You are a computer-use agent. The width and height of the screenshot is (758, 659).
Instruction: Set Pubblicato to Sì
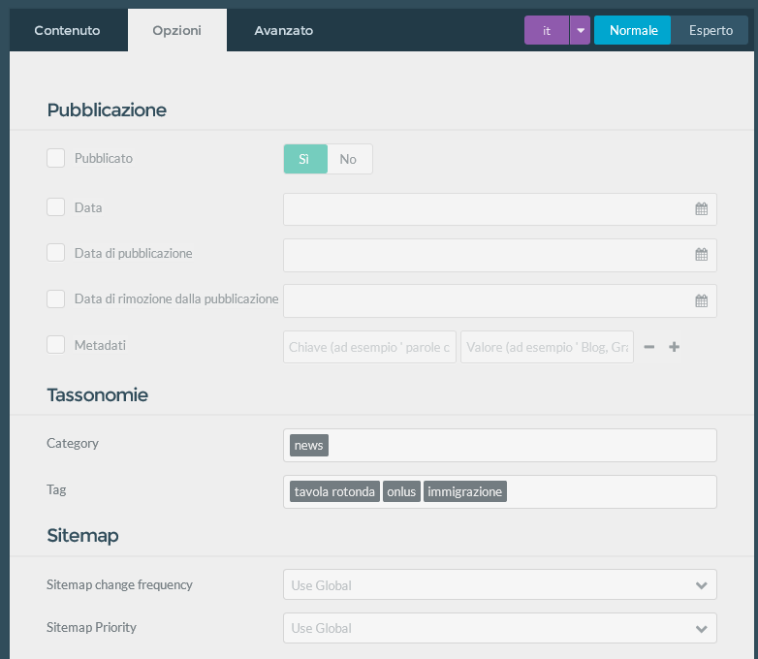pos(305,159)
